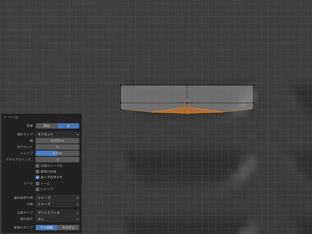Viewport: 312px width, 234px height.
Task: Enable the シャープ mark checkbox
Action: pyautogui.click(x=37, y=189)
